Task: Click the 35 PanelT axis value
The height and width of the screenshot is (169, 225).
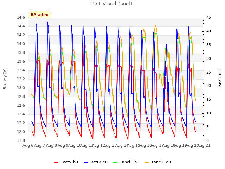Action: [208, 45]
